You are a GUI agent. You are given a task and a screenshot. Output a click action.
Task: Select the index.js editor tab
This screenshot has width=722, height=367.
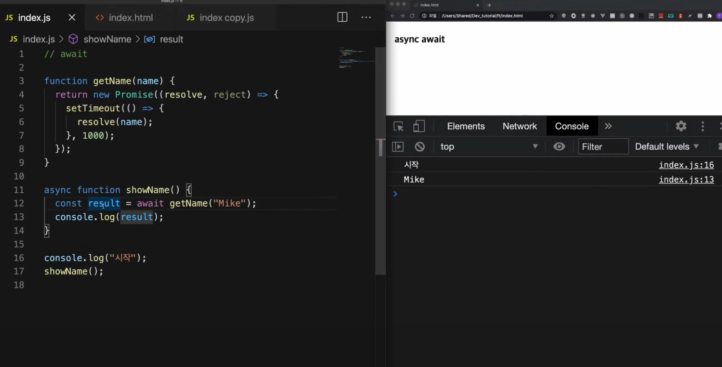click(34, 18)
